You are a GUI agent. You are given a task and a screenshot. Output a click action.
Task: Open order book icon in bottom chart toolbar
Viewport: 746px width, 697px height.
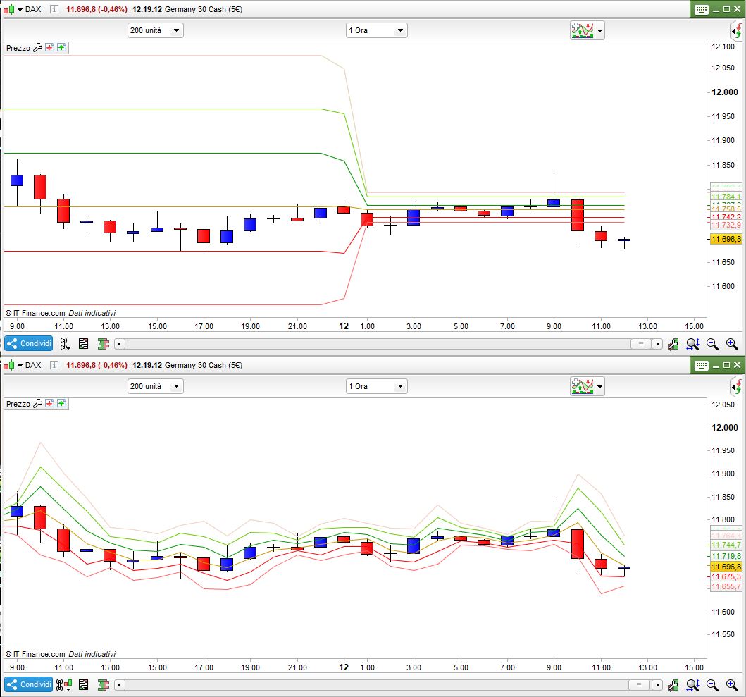[104, 684]
